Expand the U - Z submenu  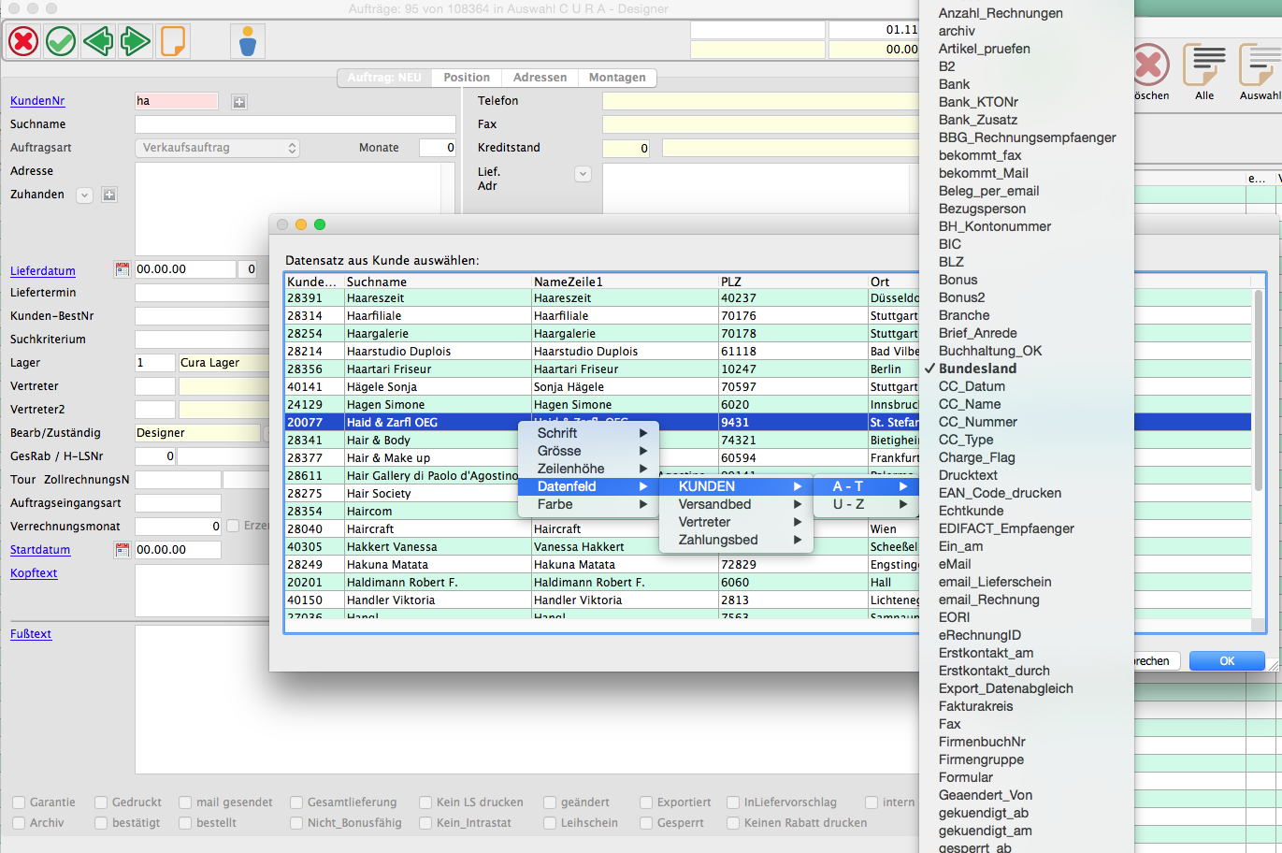(x=867, y=504)
